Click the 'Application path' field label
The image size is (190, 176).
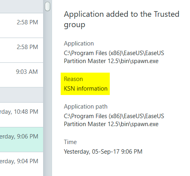[85, 107]
